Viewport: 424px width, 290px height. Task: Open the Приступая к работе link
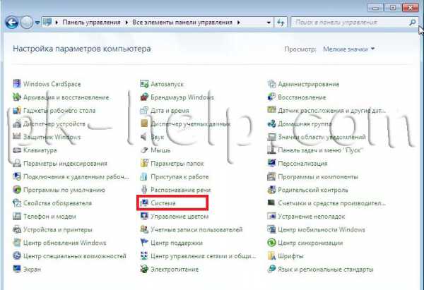(x=179, y=177)
